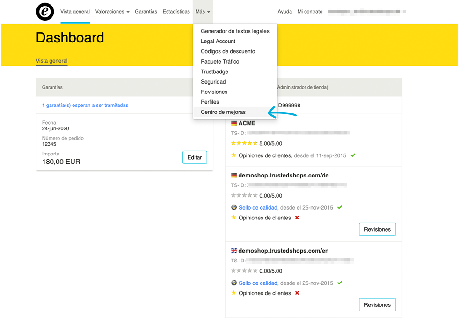
Task: Click the German flag next to ACME
Action: [x=233, y=123]
